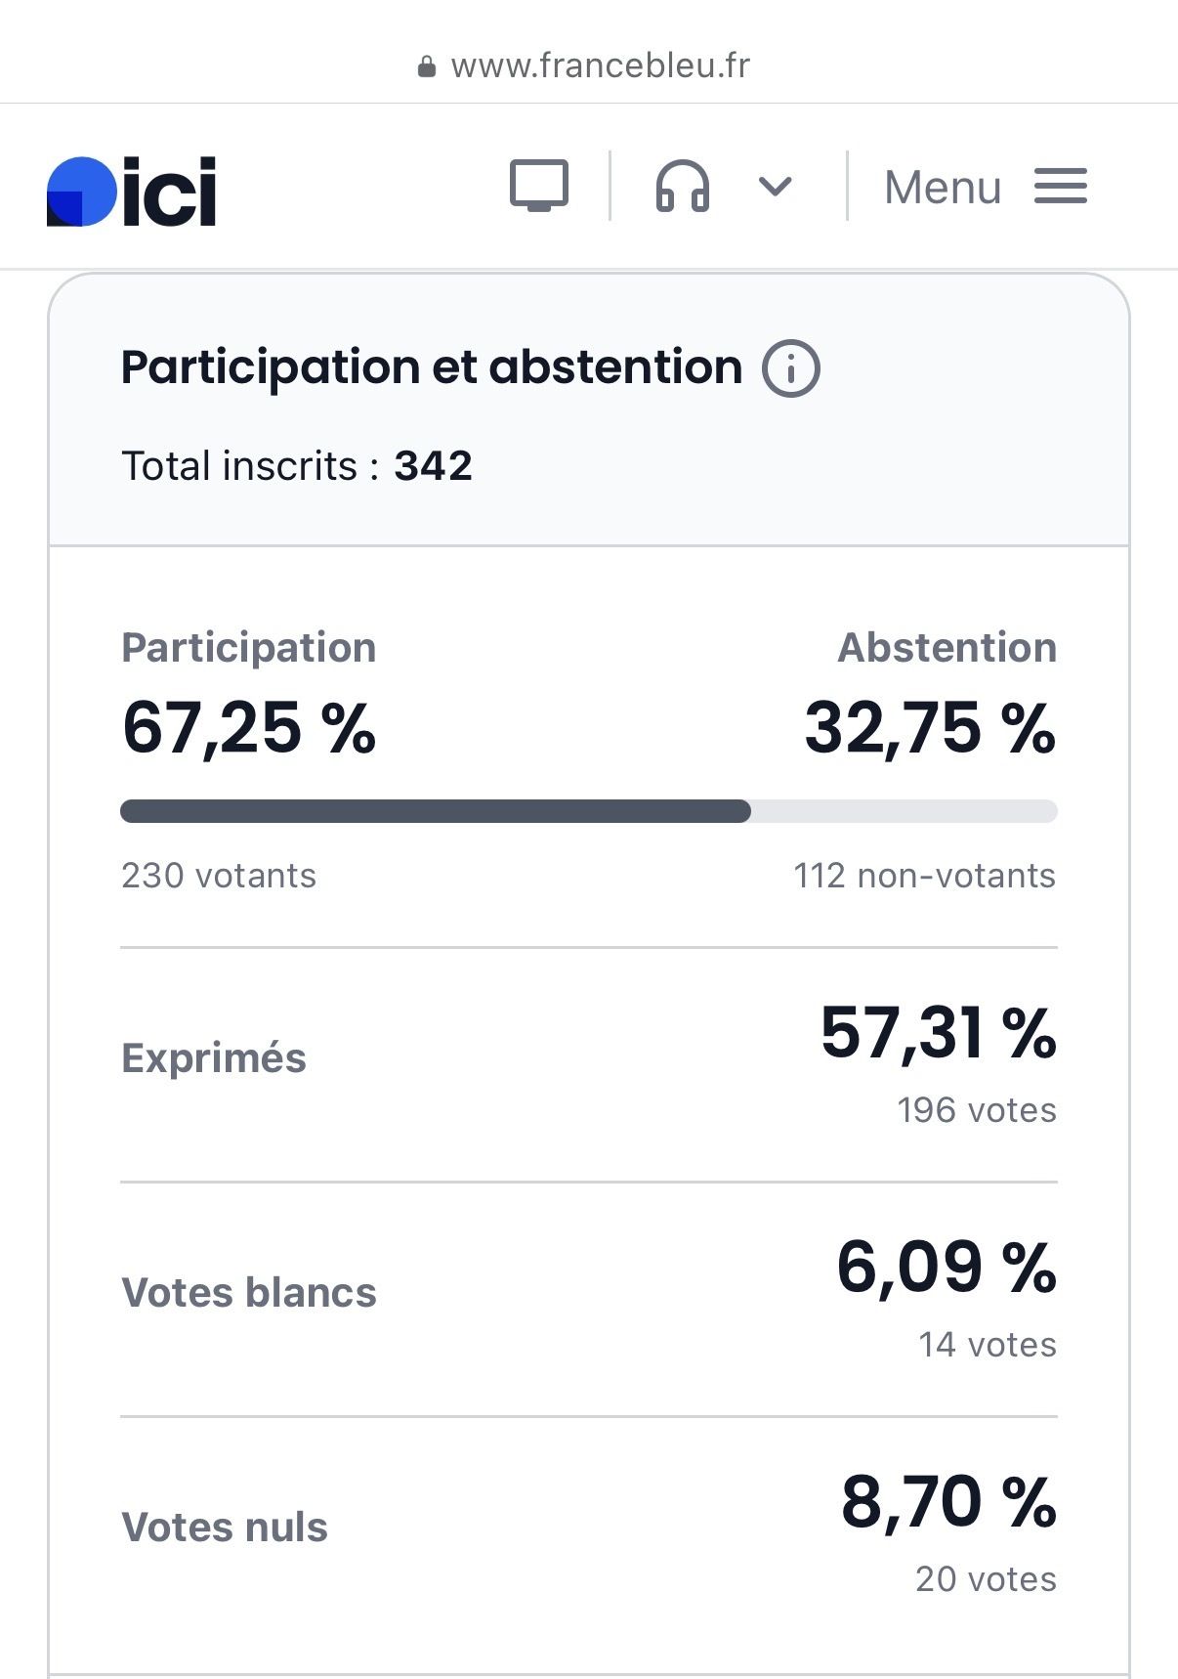Viewport: 1178px width, 1679px height.
Task: Click the info icon beside Participation title
Action: tap(790, 368)
